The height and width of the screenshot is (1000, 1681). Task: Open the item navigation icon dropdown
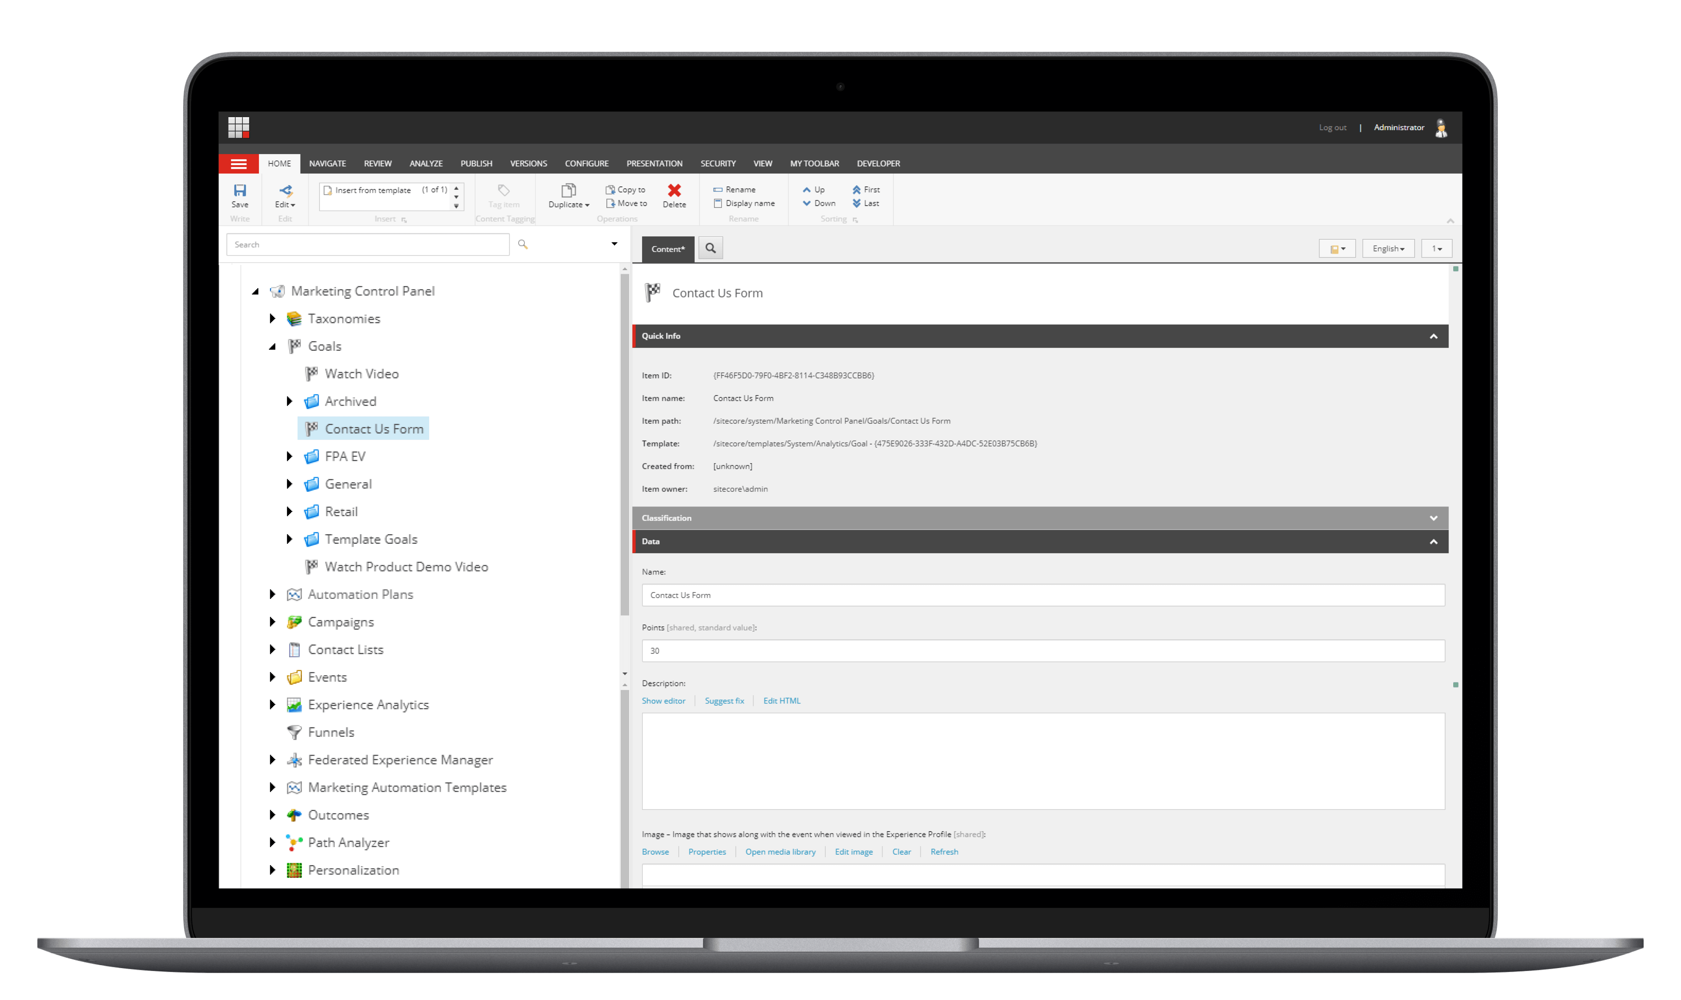[x=1336, y=249]
